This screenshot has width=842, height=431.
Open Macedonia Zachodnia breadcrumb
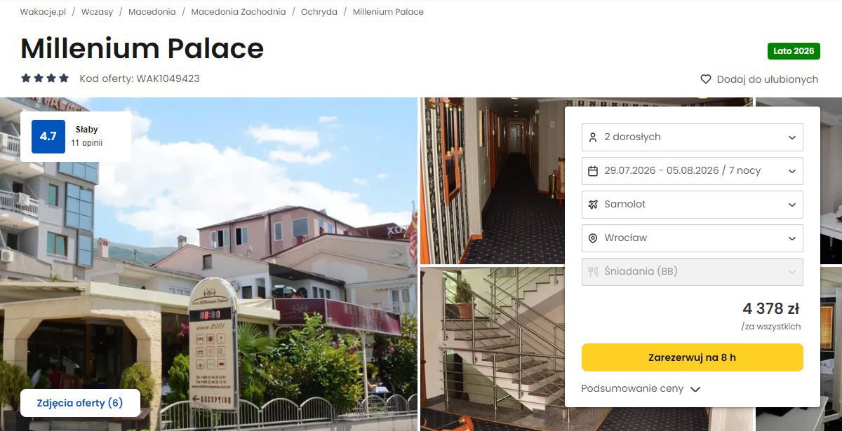tap(239, 12)
